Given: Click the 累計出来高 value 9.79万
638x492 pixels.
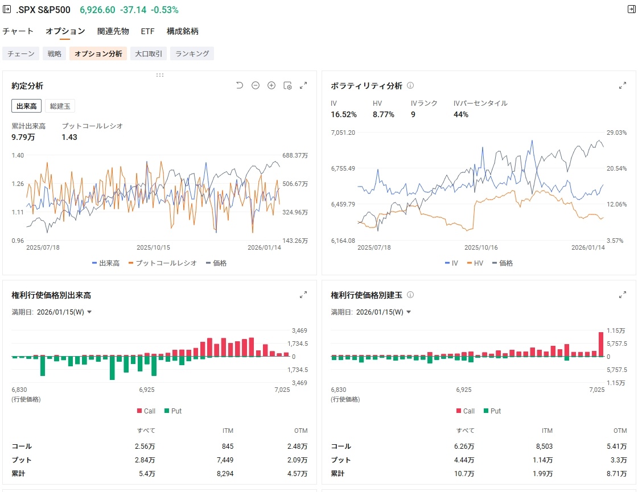Looking at the screenshot, I should 23,138.
